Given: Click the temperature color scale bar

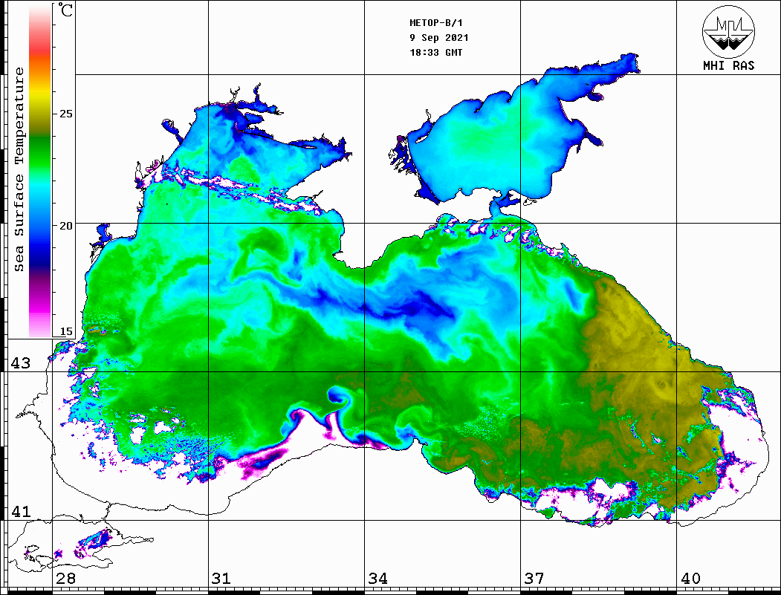Looking at the screenshot, I should click(40, 172).
